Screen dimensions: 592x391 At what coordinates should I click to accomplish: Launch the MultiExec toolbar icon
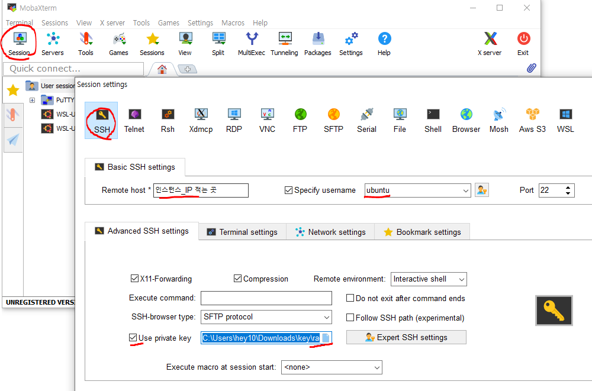pos(252,44)
